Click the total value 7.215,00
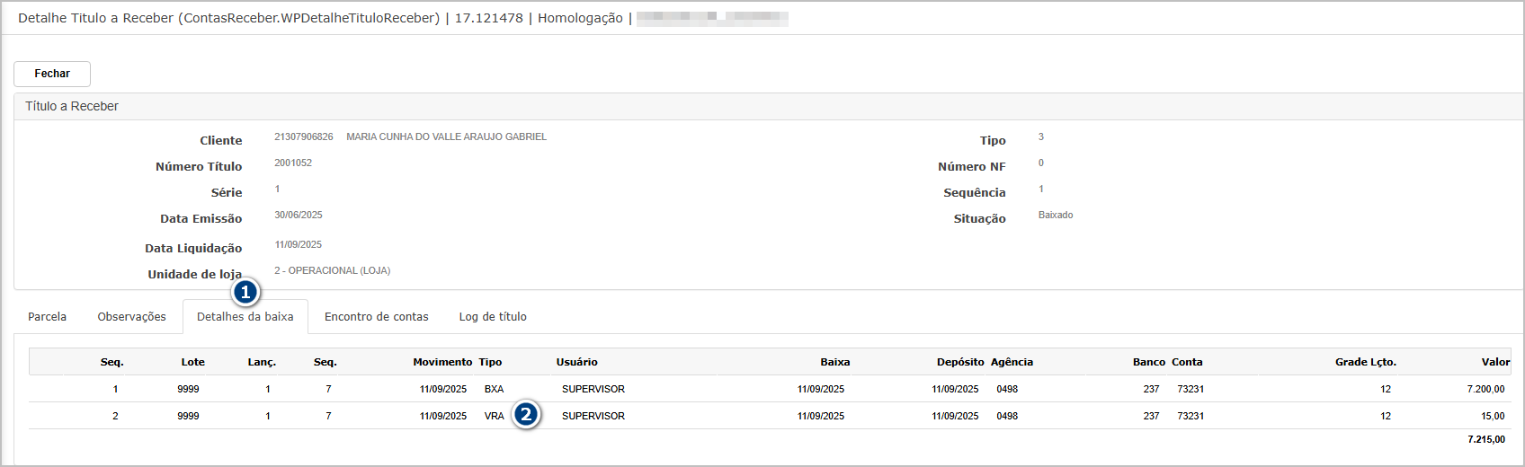Image resolution: width=1525 pixels, height=467 pixels. 1485,439
